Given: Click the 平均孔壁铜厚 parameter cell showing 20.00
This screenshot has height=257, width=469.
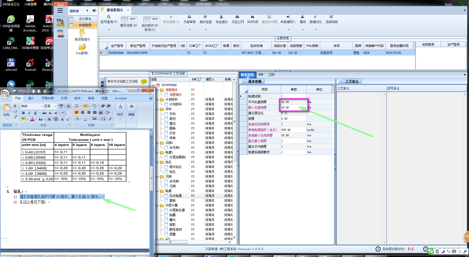Looking at the screenshot, I should click(293, 102).
